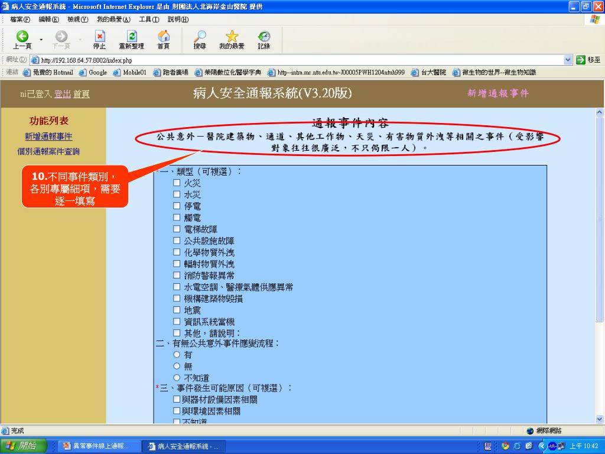Open 個別通報案件查詢 in the sidebar
This screenshot has width=605, height=454.
click(48, 151)
